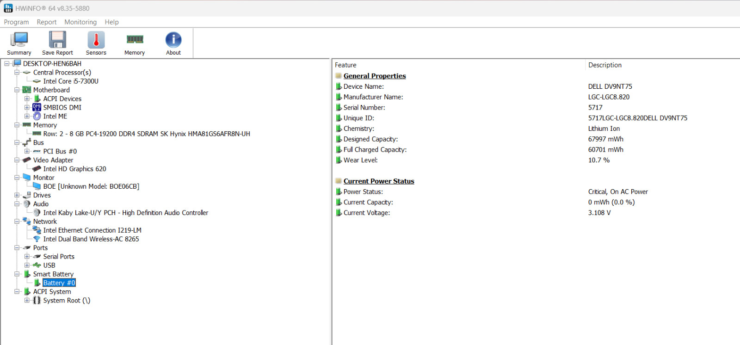Click the Bus node icon
This screenshot has height=345, width=740.
pos(27,142)
